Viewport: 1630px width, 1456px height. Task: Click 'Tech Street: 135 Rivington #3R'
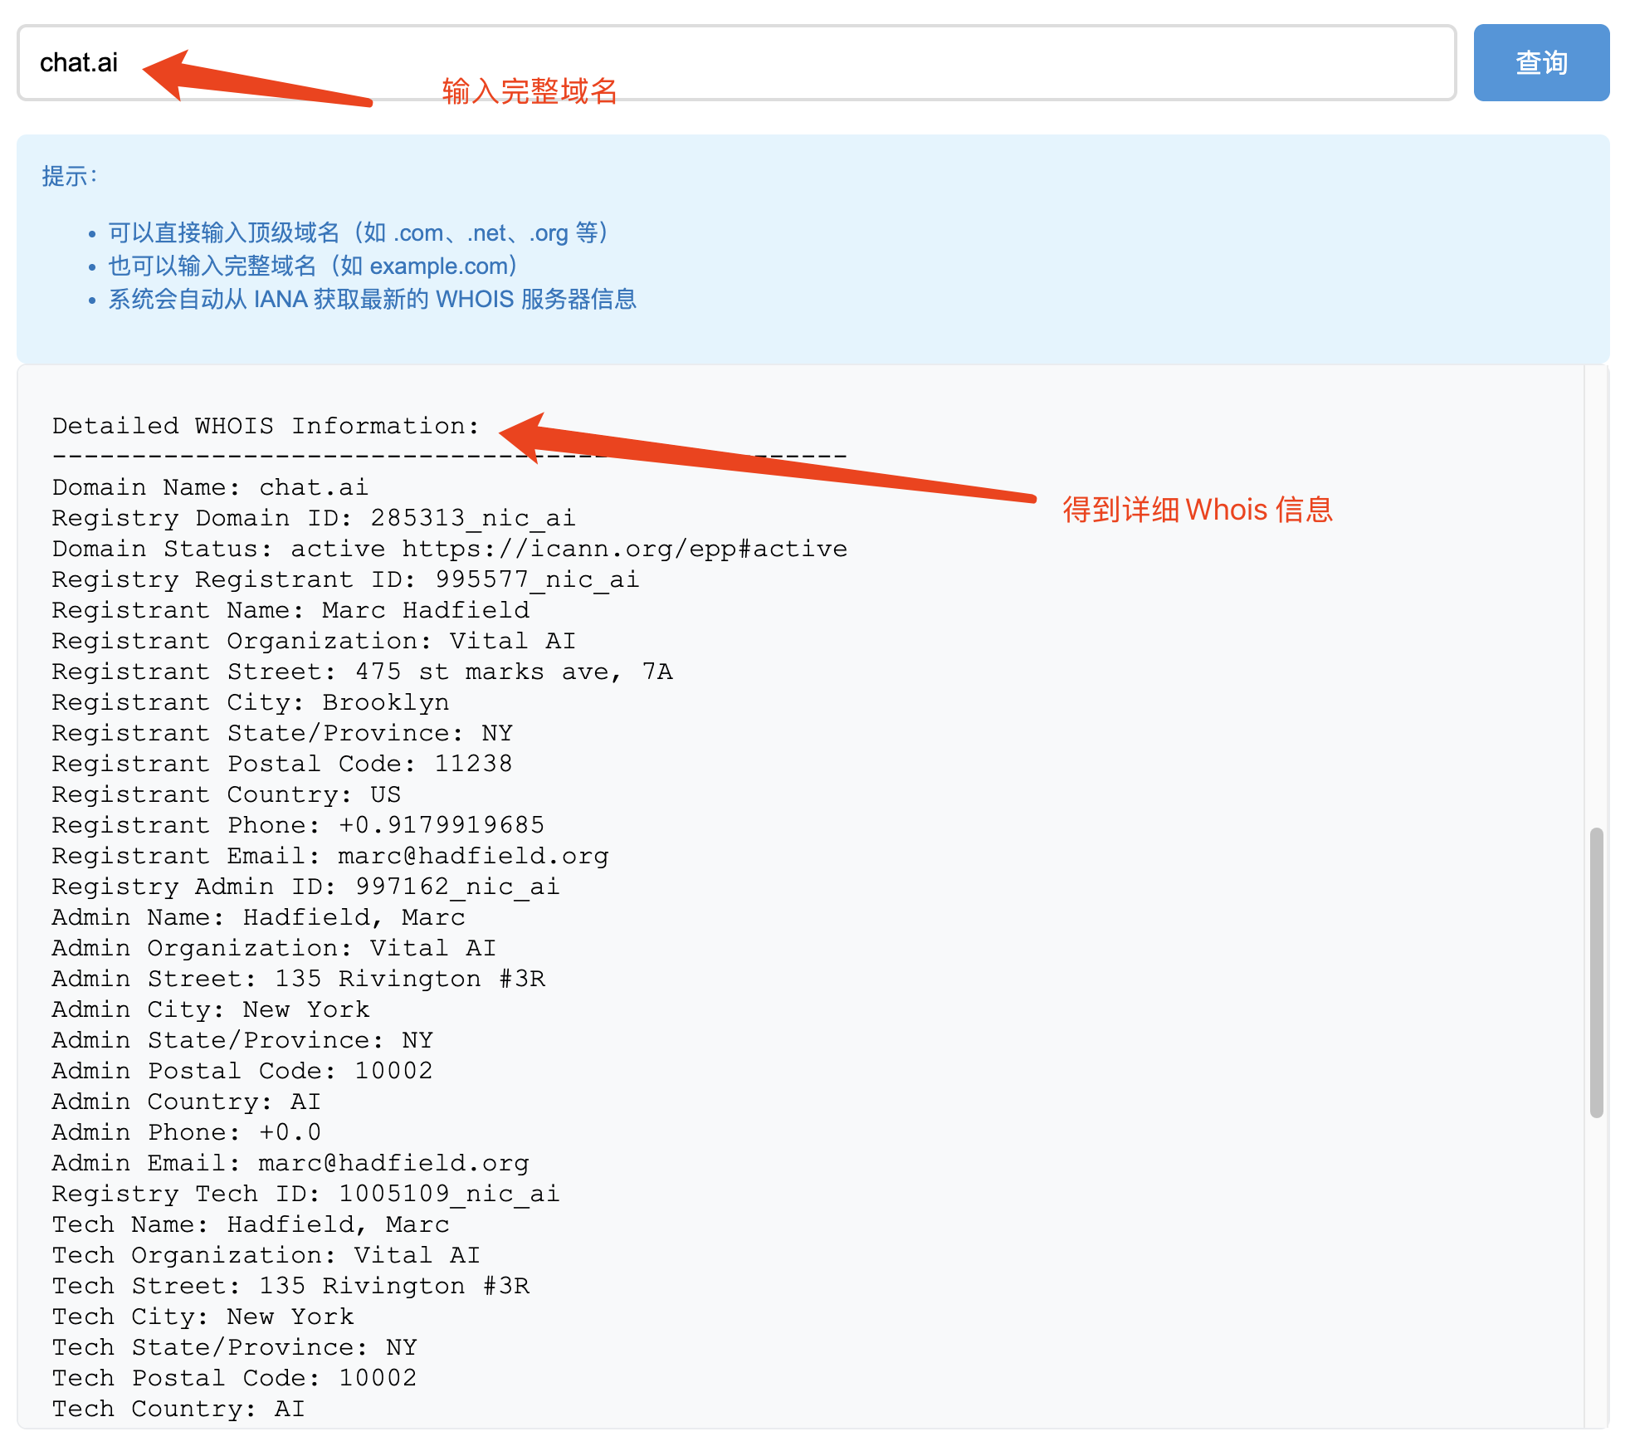[290, 1286]
